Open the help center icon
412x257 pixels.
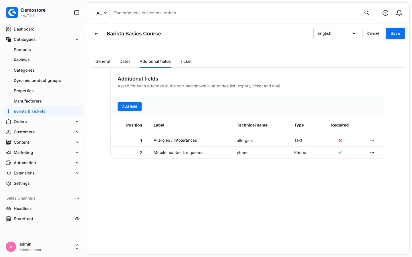click(385, 13)
